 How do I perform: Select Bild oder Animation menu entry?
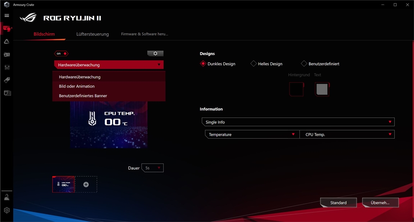click(x=77, y=86)
